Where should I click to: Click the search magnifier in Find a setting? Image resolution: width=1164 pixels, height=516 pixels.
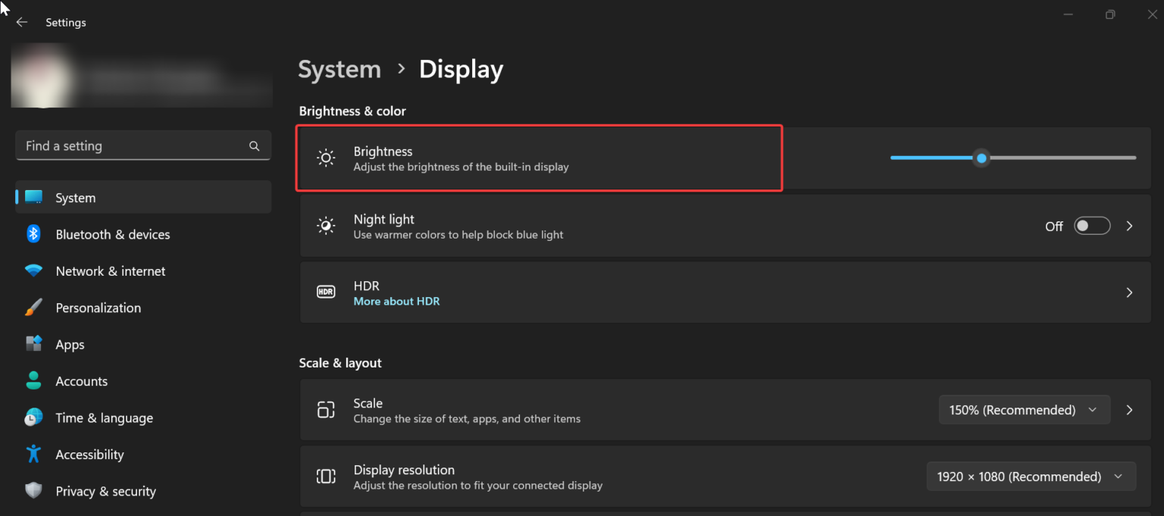pos(254,145)
